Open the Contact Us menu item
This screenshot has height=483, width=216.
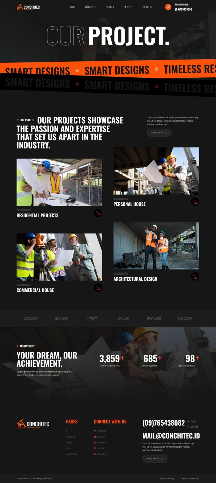coord(147,7)
